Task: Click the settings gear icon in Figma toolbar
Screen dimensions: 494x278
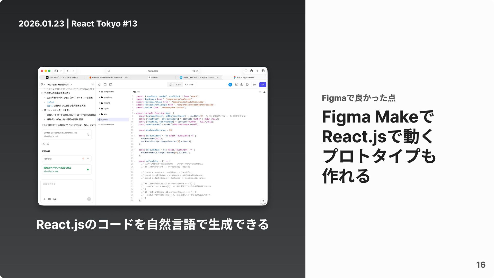Action: coord(242,85)
